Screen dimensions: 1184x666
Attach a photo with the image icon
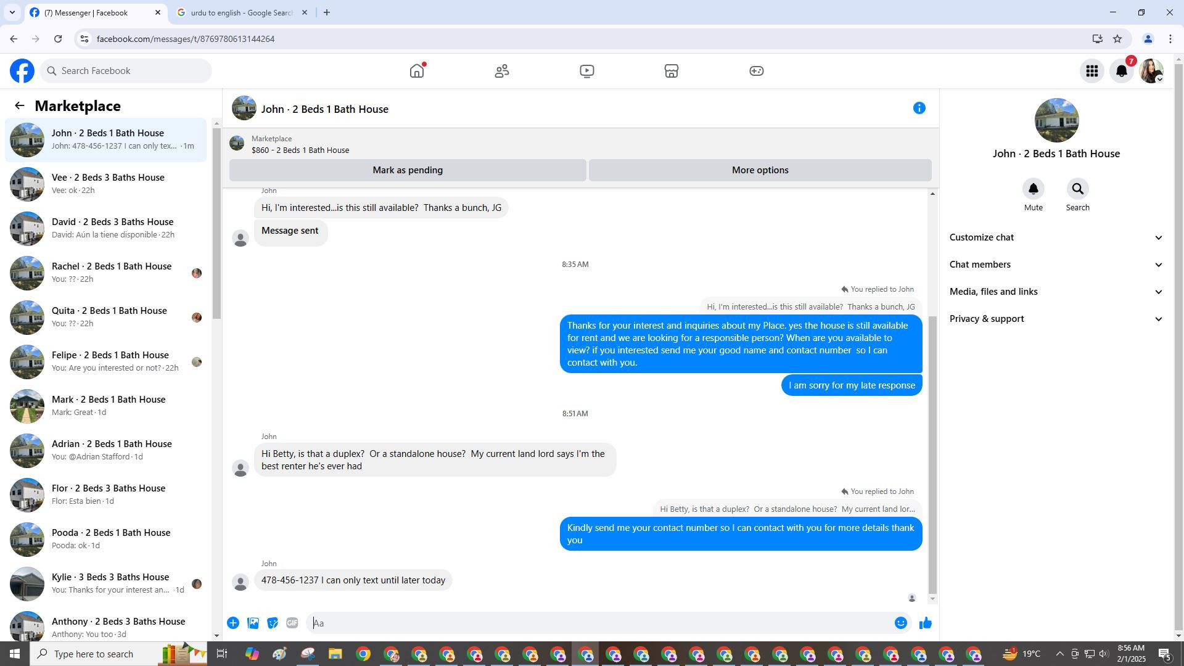[253, 623]
